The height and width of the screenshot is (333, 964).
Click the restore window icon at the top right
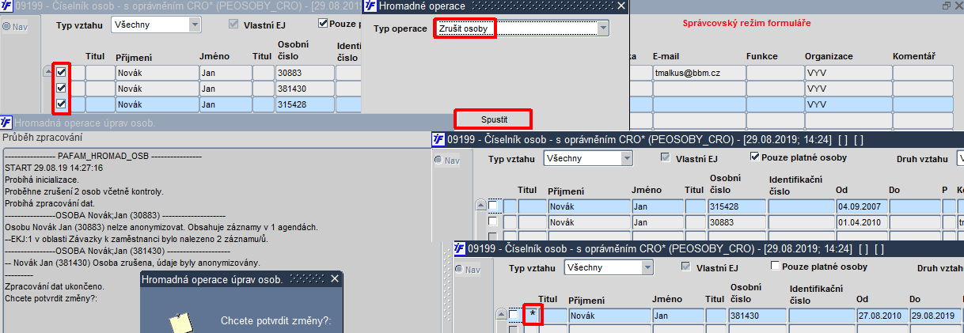[x=946, y=6]
